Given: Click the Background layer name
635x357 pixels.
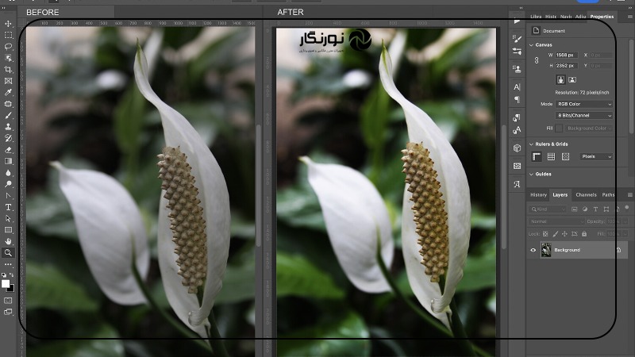Looking at the screenshot, I should [x=568, y=250].
